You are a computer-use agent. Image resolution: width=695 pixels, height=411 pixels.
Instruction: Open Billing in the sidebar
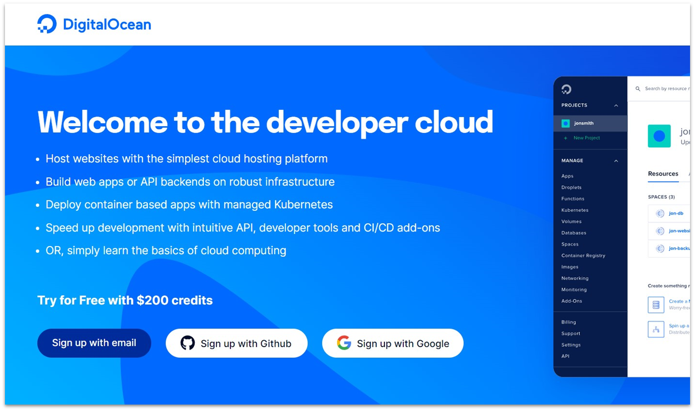pos(569,322)
